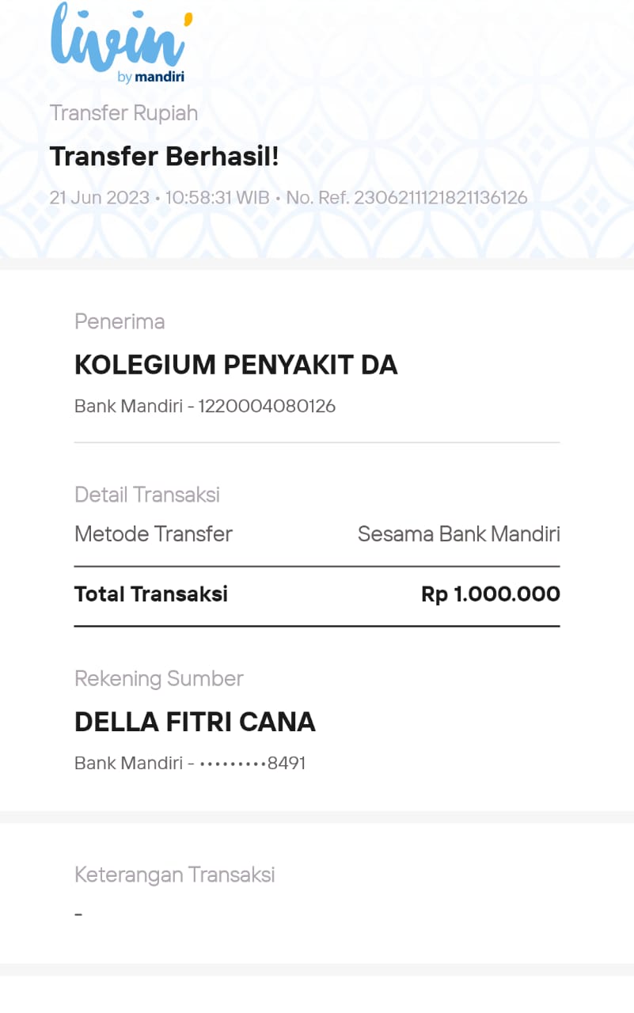Select the "Transfer Berhasil!" heading

pos(164,157)
